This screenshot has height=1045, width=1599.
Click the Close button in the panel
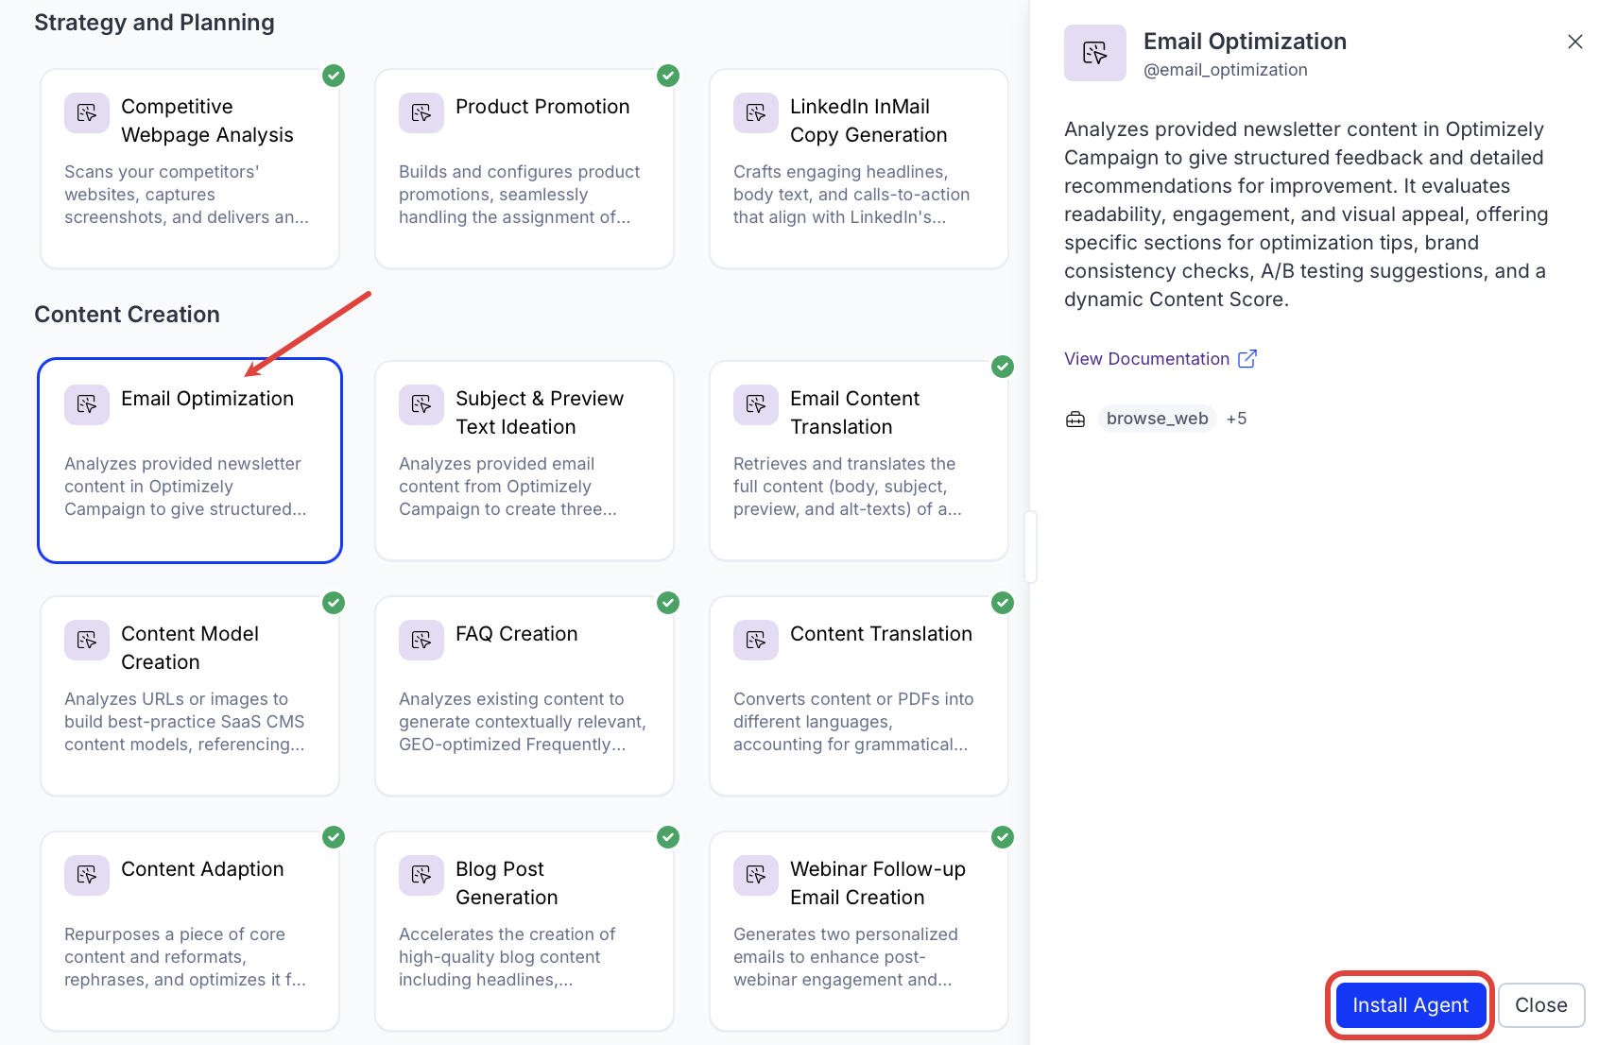[1541, 1004]
